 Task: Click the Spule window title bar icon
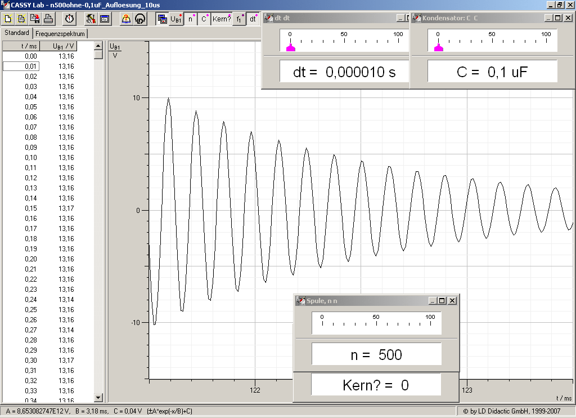coord(301,301)
